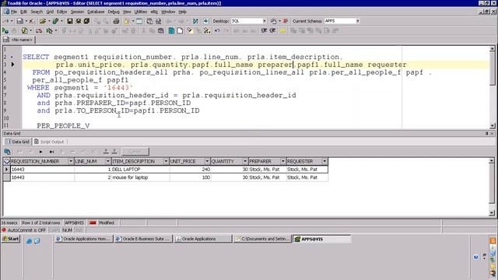Open the File menu
This screenshot has height=280, width=498.
point(14,12)
